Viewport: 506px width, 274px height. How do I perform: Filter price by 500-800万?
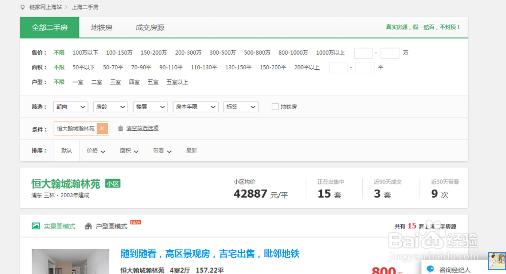click(257, 53)
